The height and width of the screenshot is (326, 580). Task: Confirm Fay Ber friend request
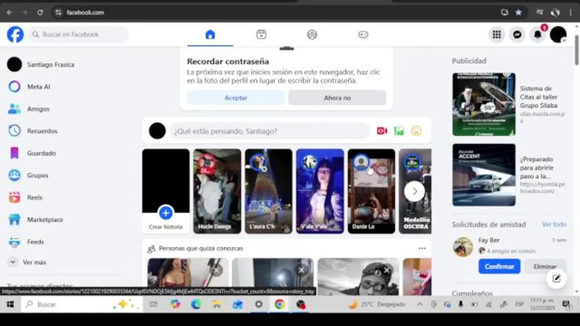(499, 266)
